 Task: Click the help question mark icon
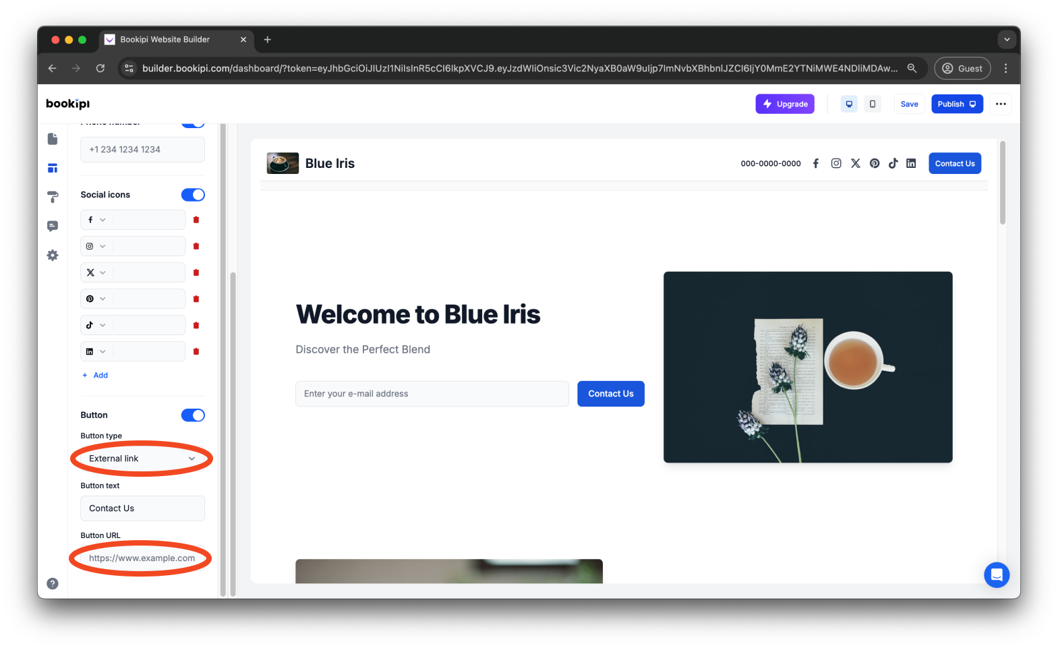53,584
